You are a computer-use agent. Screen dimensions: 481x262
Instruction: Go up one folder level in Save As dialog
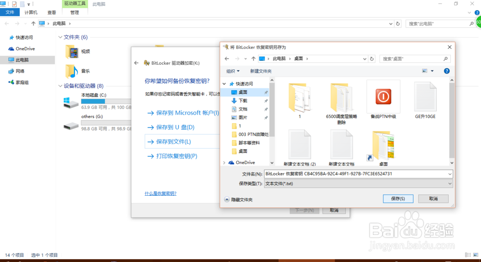[x=253, y=59]
